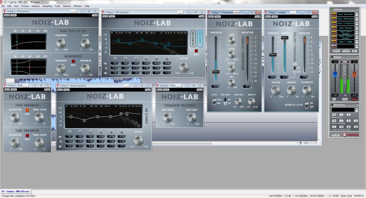Toggle Solo in the MS-Equalizer window
Viewport: 366px width, 198px height.
click(196, 50)
